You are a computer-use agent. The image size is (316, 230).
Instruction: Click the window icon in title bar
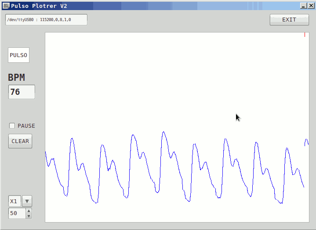pos(6,6)
